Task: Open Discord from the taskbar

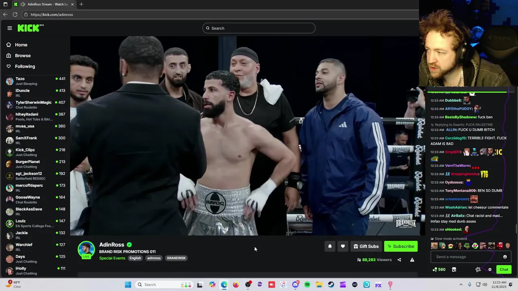Action: (x=295, y=285)
